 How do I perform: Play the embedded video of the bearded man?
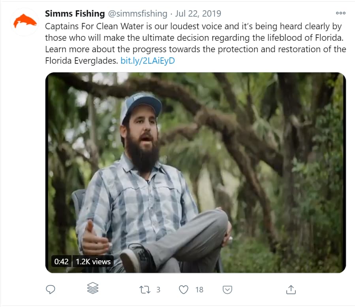point(195,172)
